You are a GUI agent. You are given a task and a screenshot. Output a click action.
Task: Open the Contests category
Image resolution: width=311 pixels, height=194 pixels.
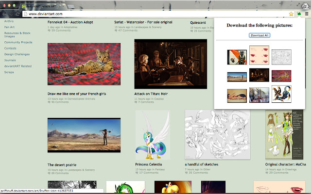(x=10, y=48)
